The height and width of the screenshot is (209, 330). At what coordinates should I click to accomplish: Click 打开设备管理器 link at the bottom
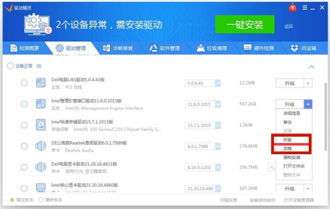click(x=299, y=200)
